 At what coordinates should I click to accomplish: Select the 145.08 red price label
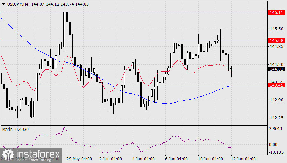(x=277, y=40)
